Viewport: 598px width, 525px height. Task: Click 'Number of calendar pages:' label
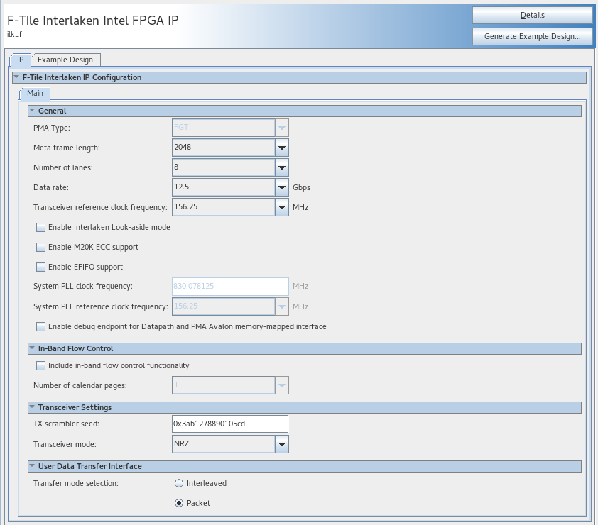(x=80, y=385)
